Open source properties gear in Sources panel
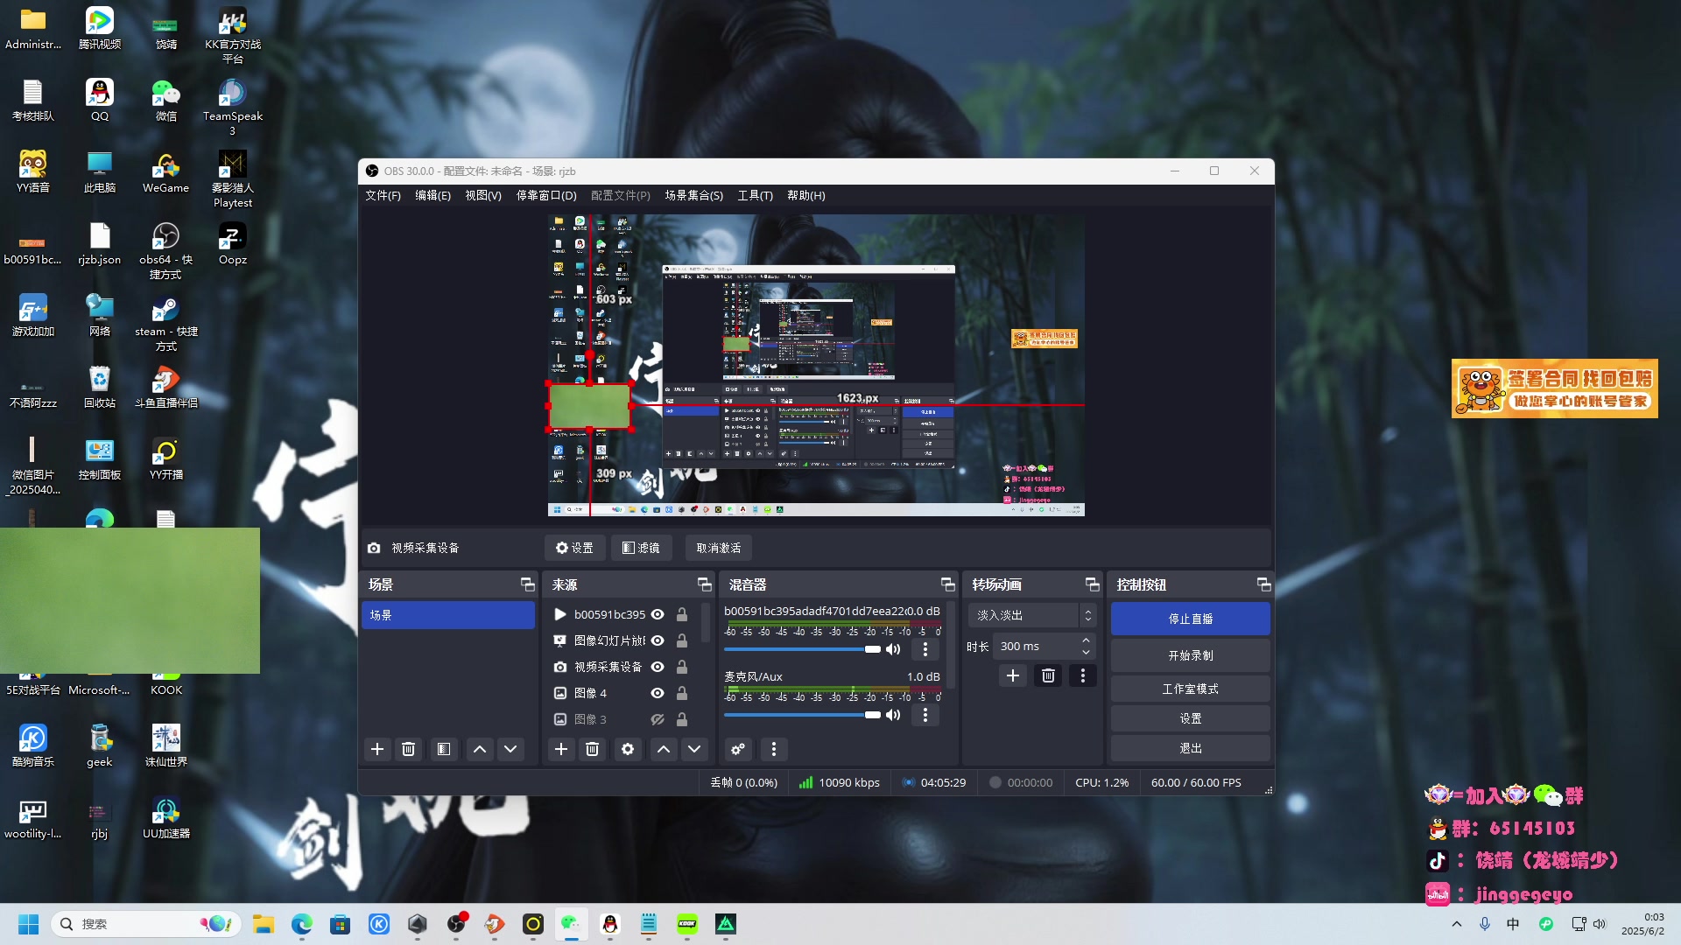This screenshot has width=1681, height=945. point(628,749)
